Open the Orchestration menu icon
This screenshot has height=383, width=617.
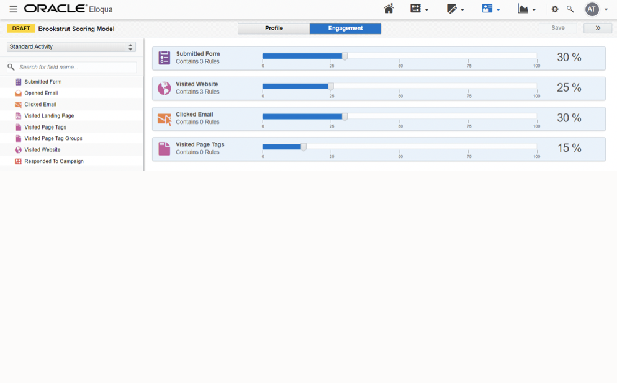pos(415,9)
